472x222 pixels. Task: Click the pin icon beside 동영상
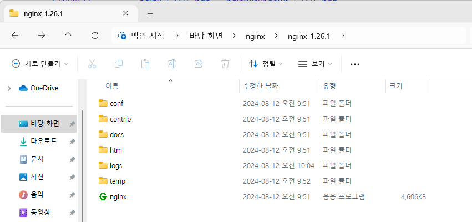tap(72, 213)
